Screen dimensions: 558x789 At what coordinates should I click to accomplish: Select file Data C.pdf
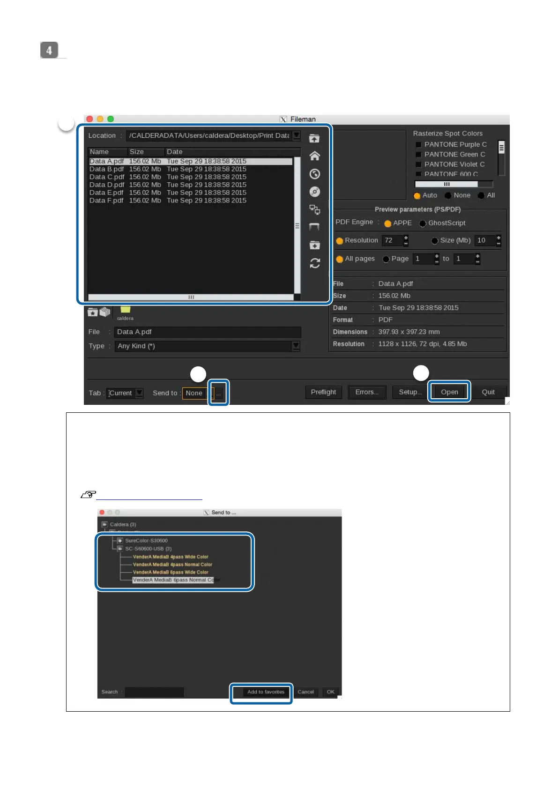click(x=191, y=177)
